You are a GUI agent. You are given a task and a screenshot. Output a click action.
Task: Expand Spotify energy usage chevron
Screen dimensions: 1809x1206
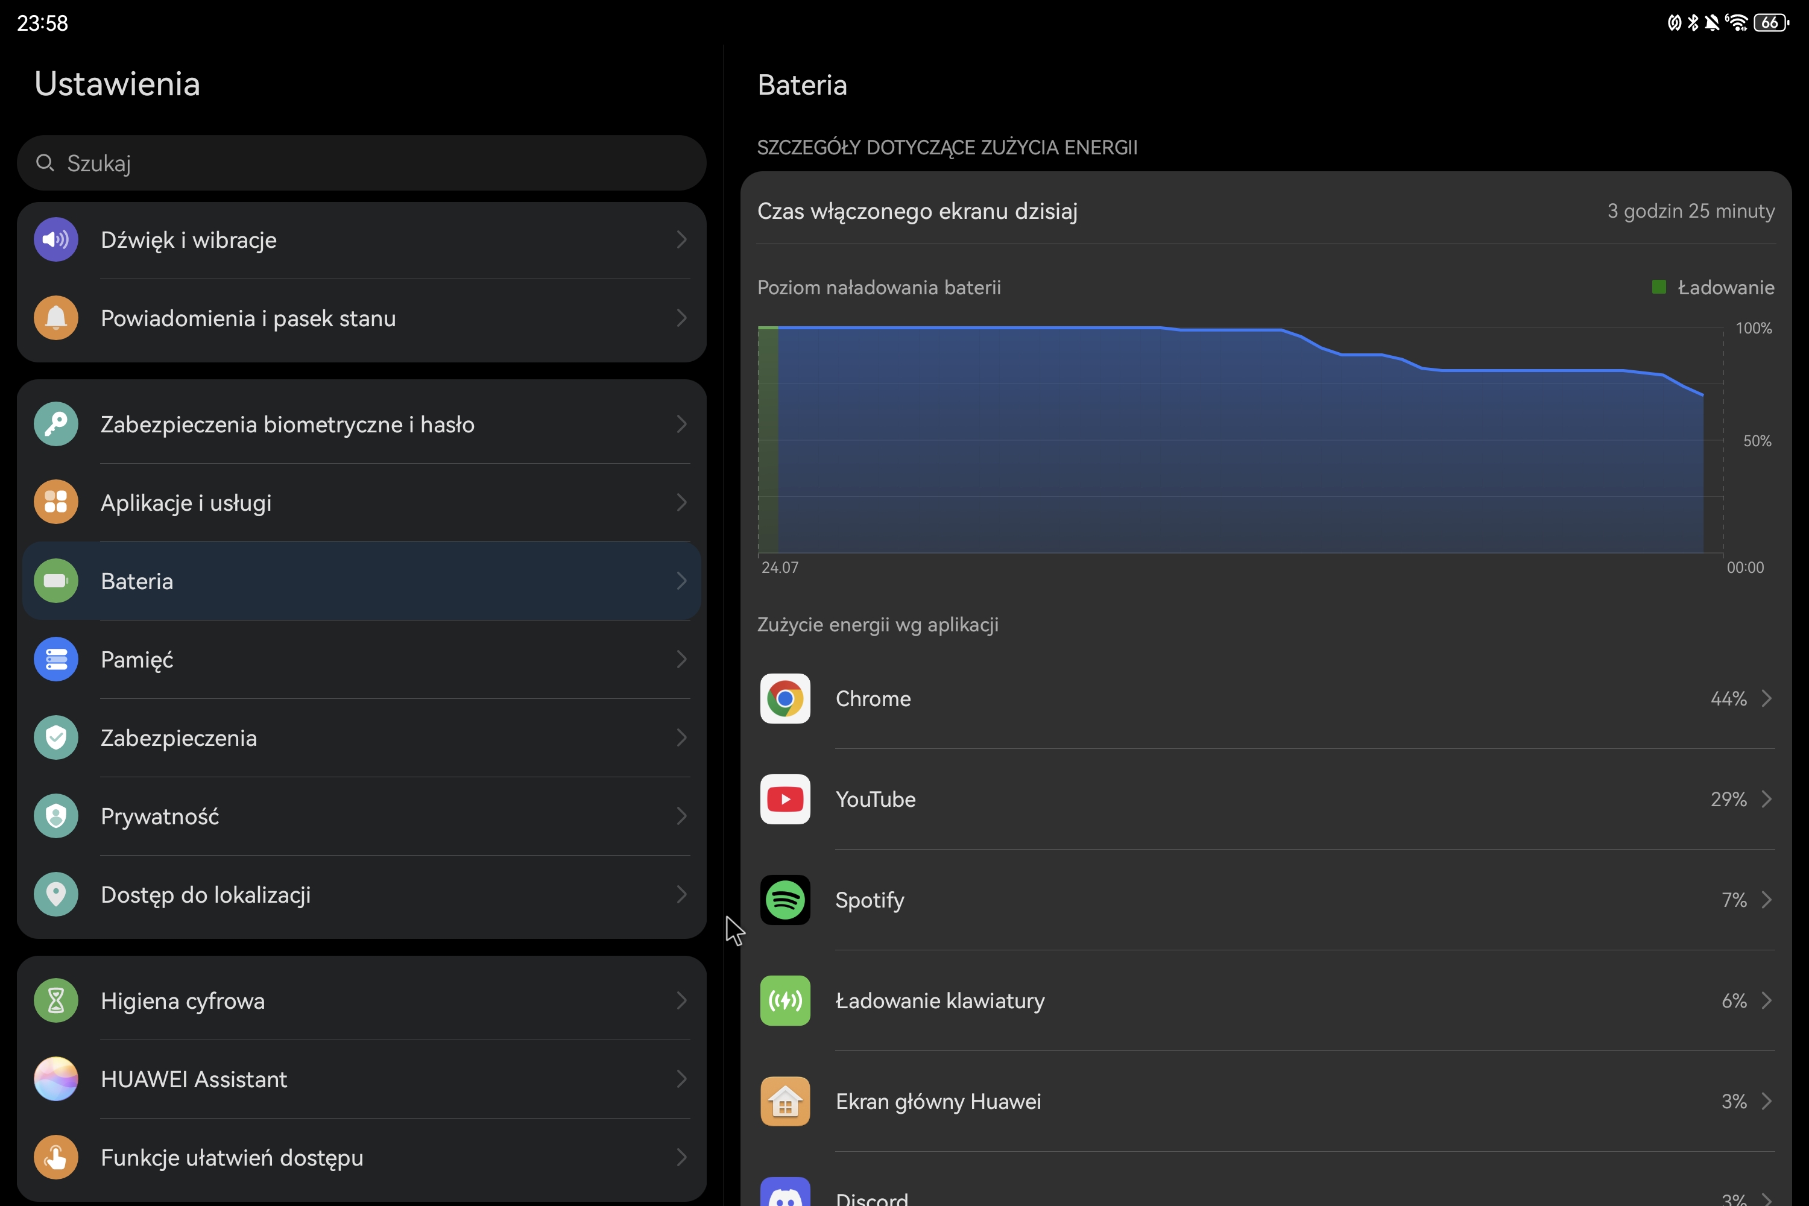coord(1767,900)
